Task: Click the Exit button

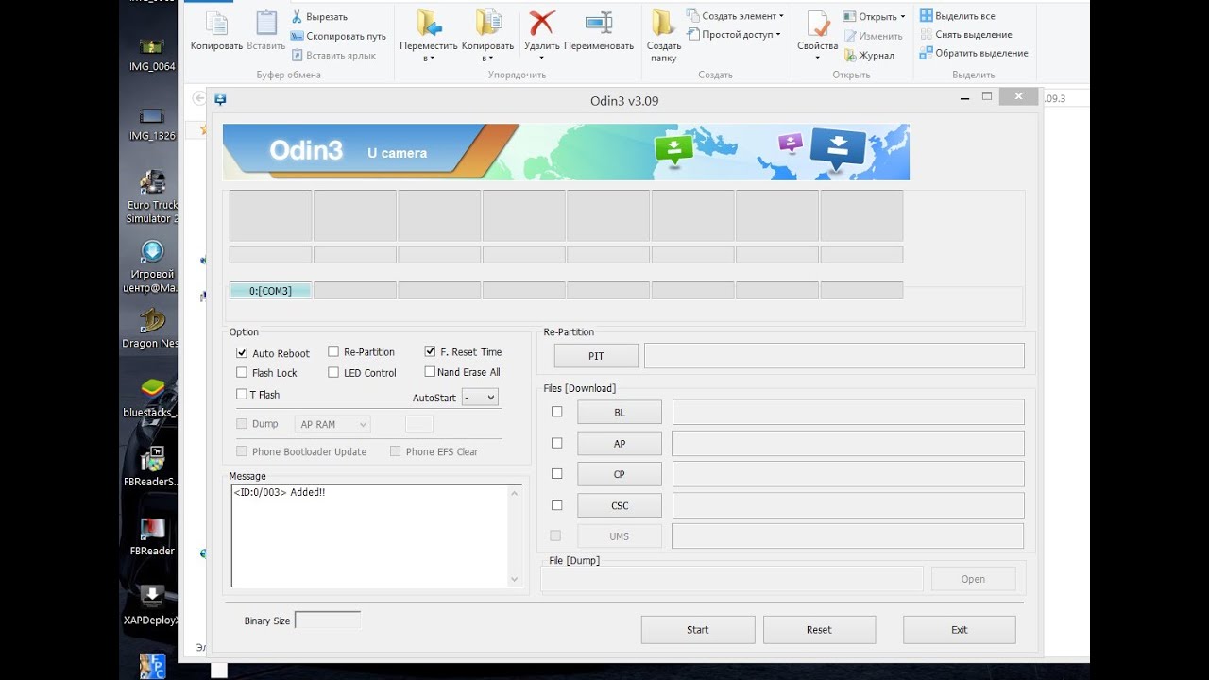Action: point(960,630)
